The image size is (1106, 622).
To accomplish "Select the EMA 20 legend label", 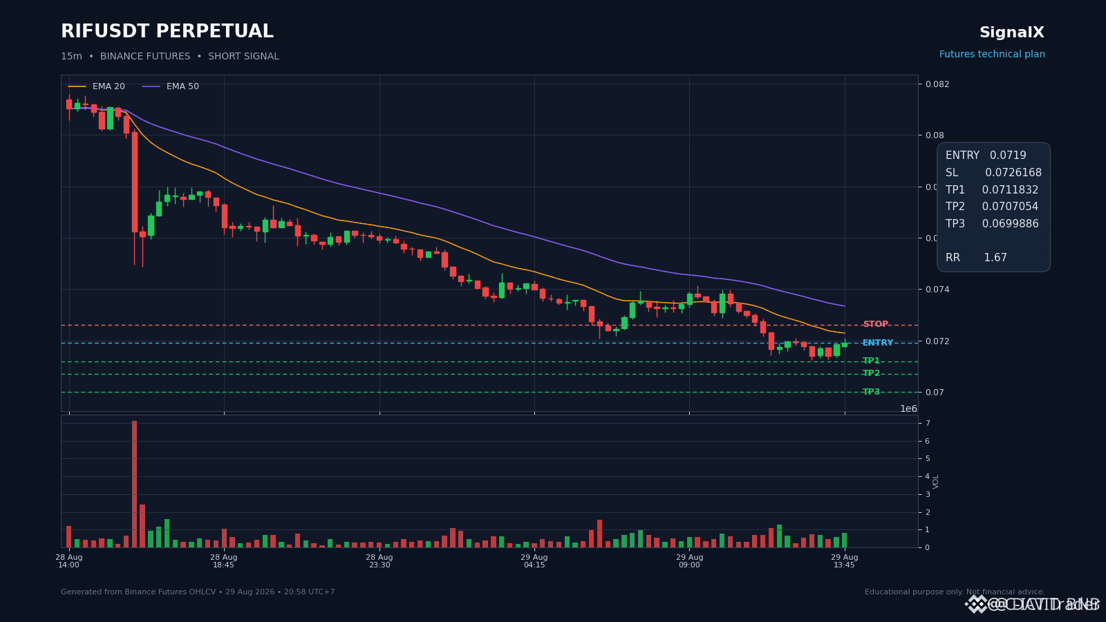I will pos(109,86).
